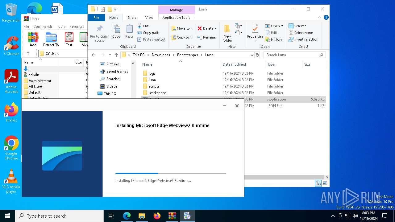Image resolution: width=395 pixels, height=222 pixels.
Task: Refresh the Explorer address bar
Action: pos(257,55)
